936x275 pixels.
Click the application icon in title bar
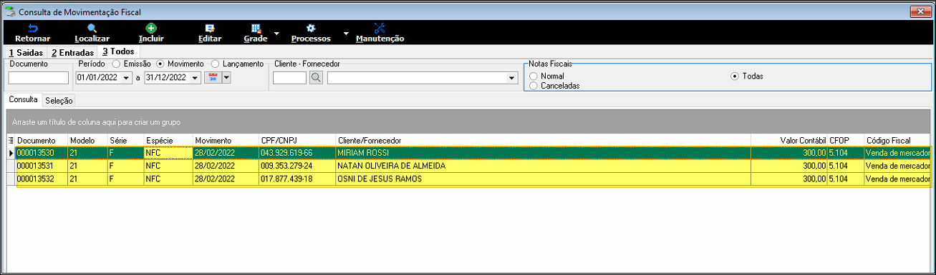point(9,11)
